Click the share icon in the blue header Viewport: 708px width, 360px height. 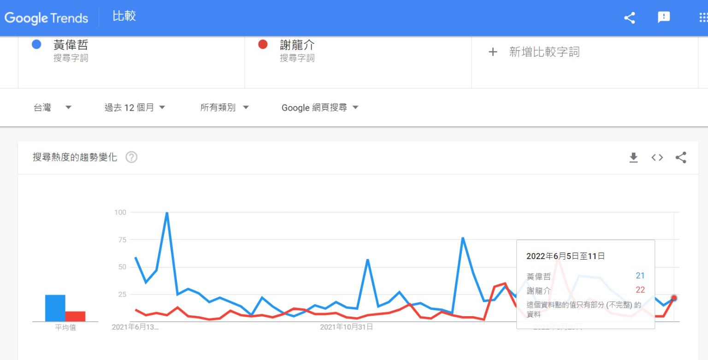[629, 18]
